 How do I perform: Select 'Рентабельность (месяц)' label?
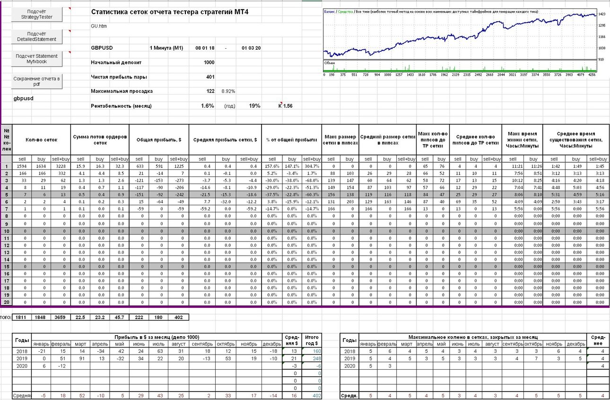pos(121,106)
